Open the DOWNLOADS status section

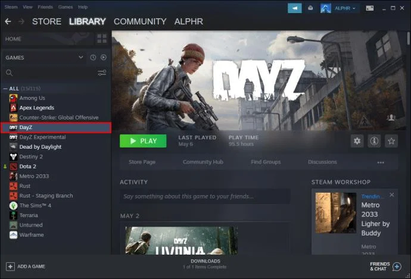point(205,264)
